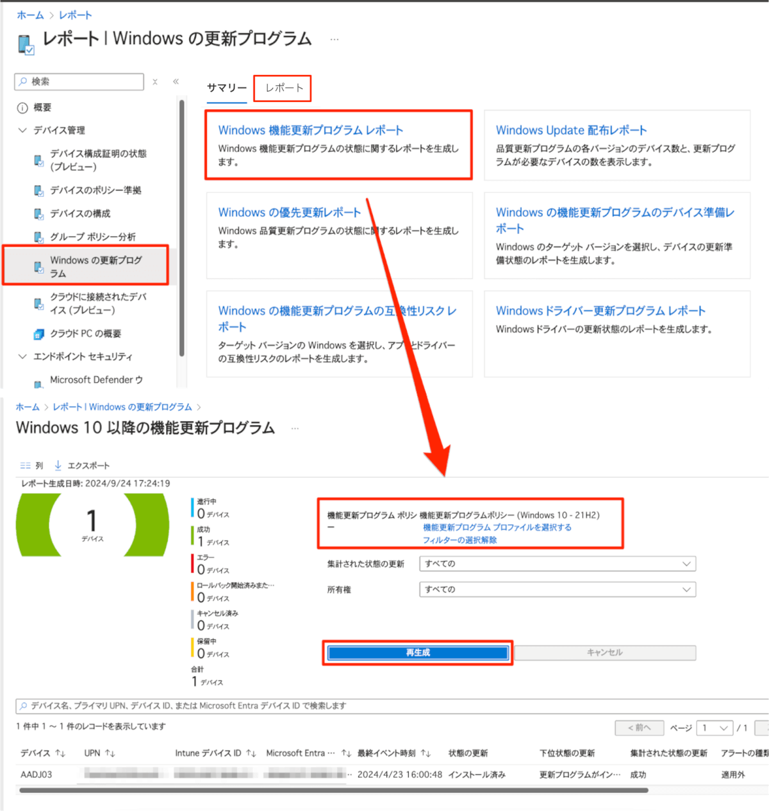Click the グループ ポリシー分析 icon

click(39, 237)
